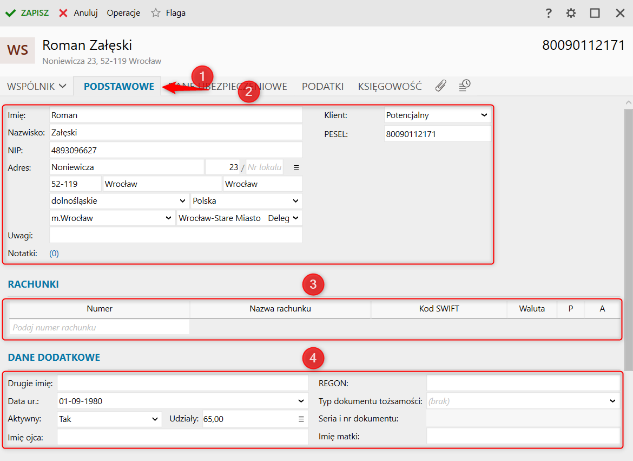Screen dimensions: 633x461
Task: Open the Aktywny Tak dropdown
Action: pos(109,419)
